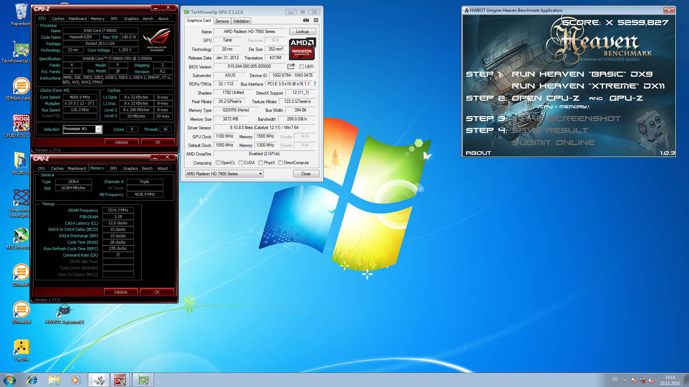689x387 pixels.
Task: Open About tab in upper CPU-Z window
Action: pyautogui.click(x=163, y=19)
